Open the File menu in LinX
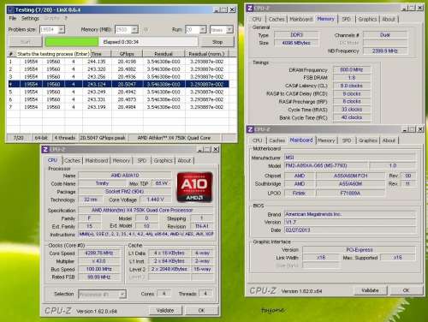Screen dimensions: 428x322 (x=13, y=18)
